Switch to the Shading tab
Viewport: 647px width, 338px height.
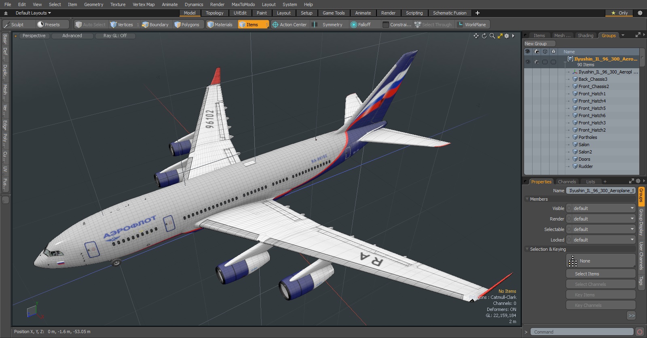tap(585, 36)
